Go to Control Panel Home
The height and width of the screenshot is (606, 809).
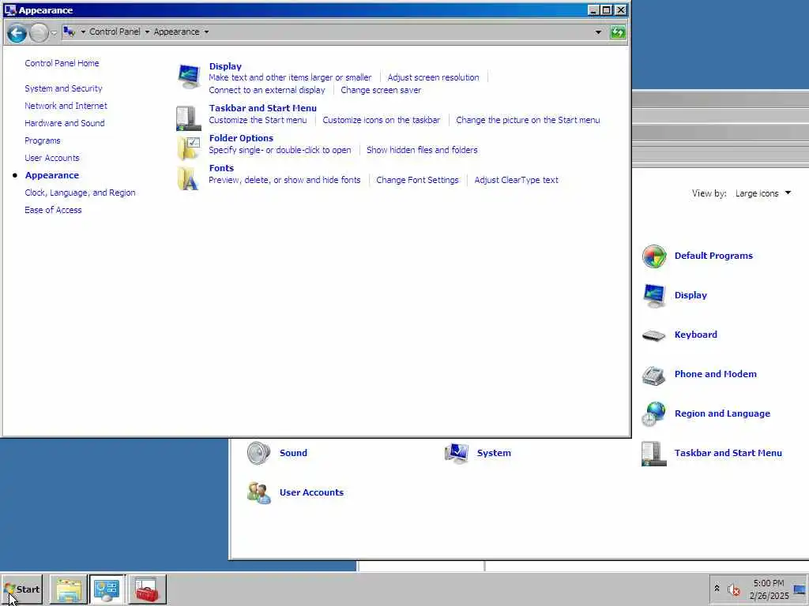(x=62, y=63)
